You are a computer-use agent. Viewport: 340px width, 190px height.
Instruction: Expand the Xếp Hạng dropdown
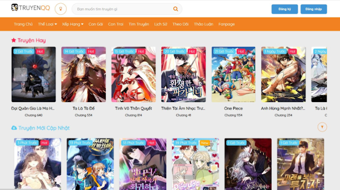(x=73, y=24)
